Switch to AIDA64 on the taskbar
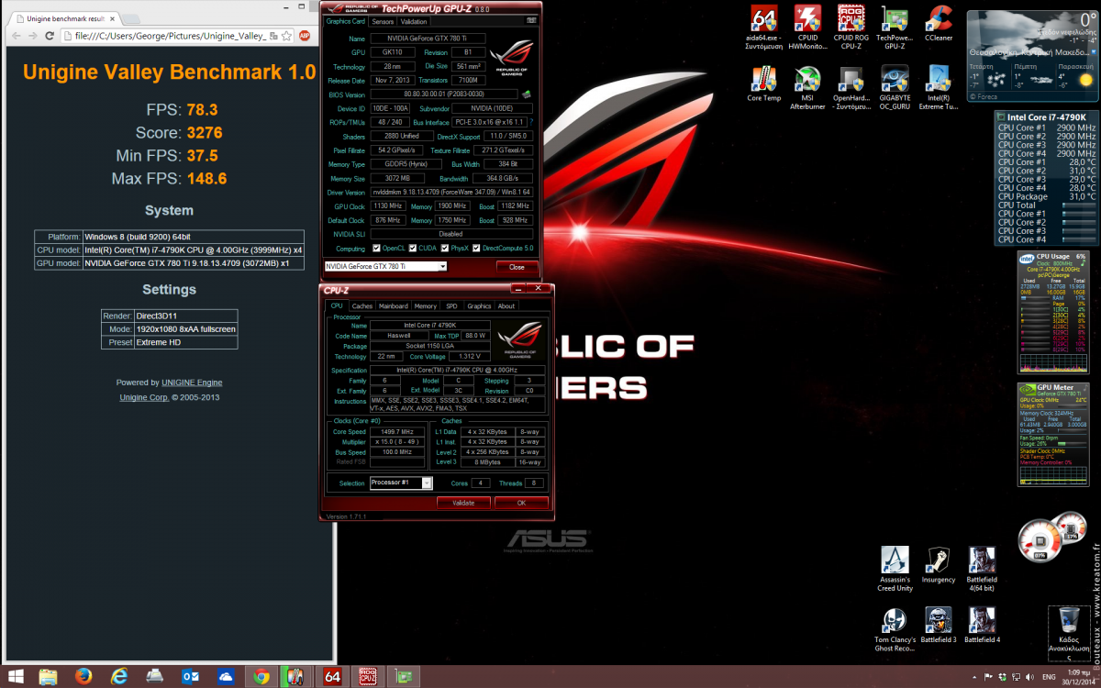Screen dimensions: 1101x688 pos(332,677)
